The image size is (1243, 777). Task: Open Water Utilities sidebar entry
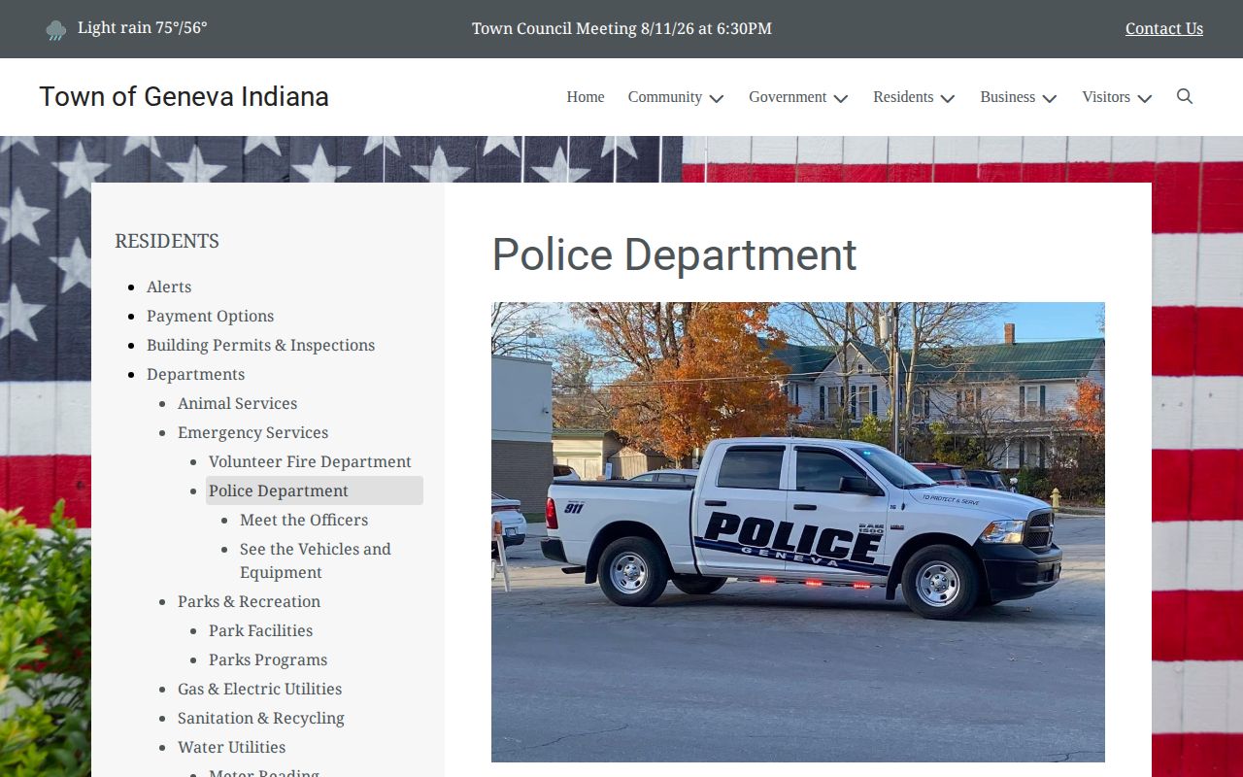(231, 747)
